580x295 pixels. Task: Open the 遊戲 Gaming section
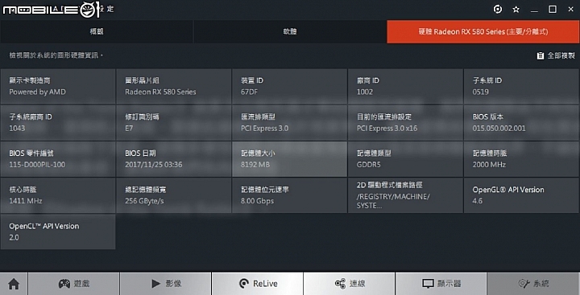click(x=74, y=284)
